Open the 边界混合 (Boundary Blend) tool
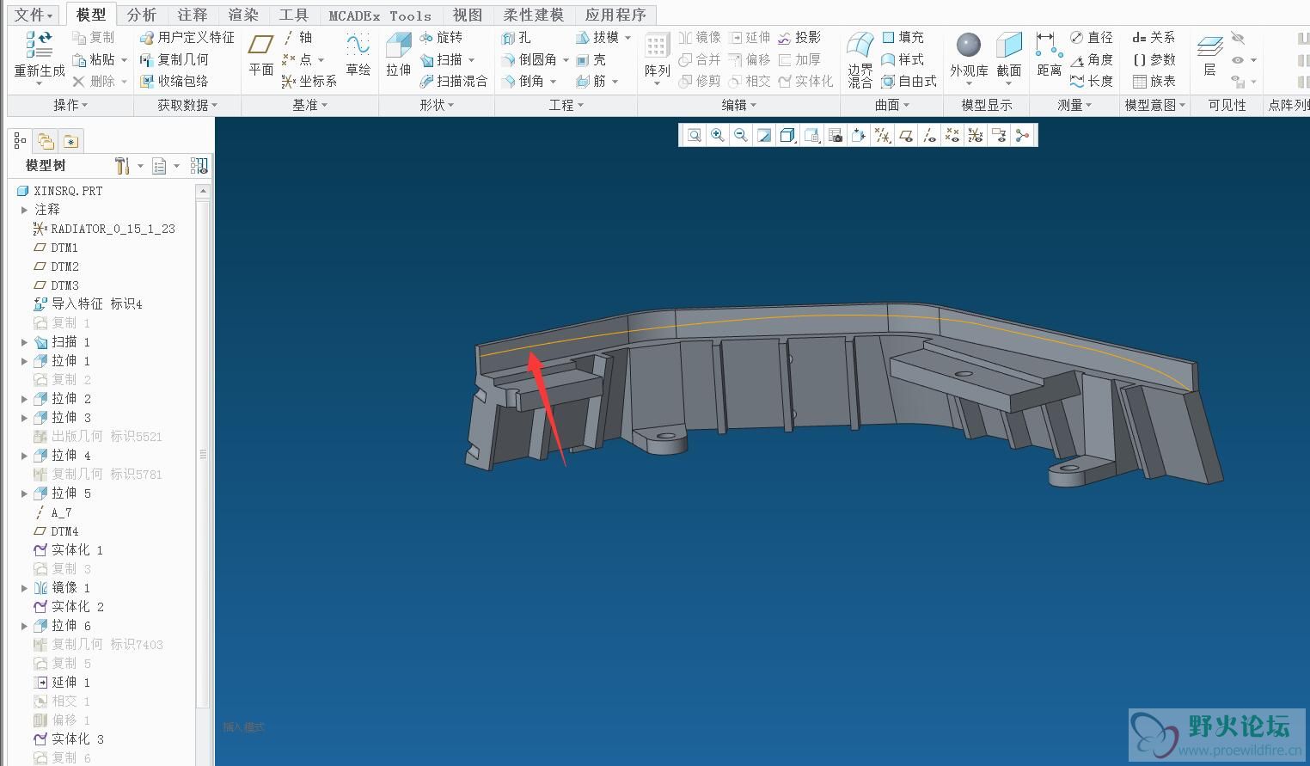This screenshot has width=1310, height=766. pos(860,59)
